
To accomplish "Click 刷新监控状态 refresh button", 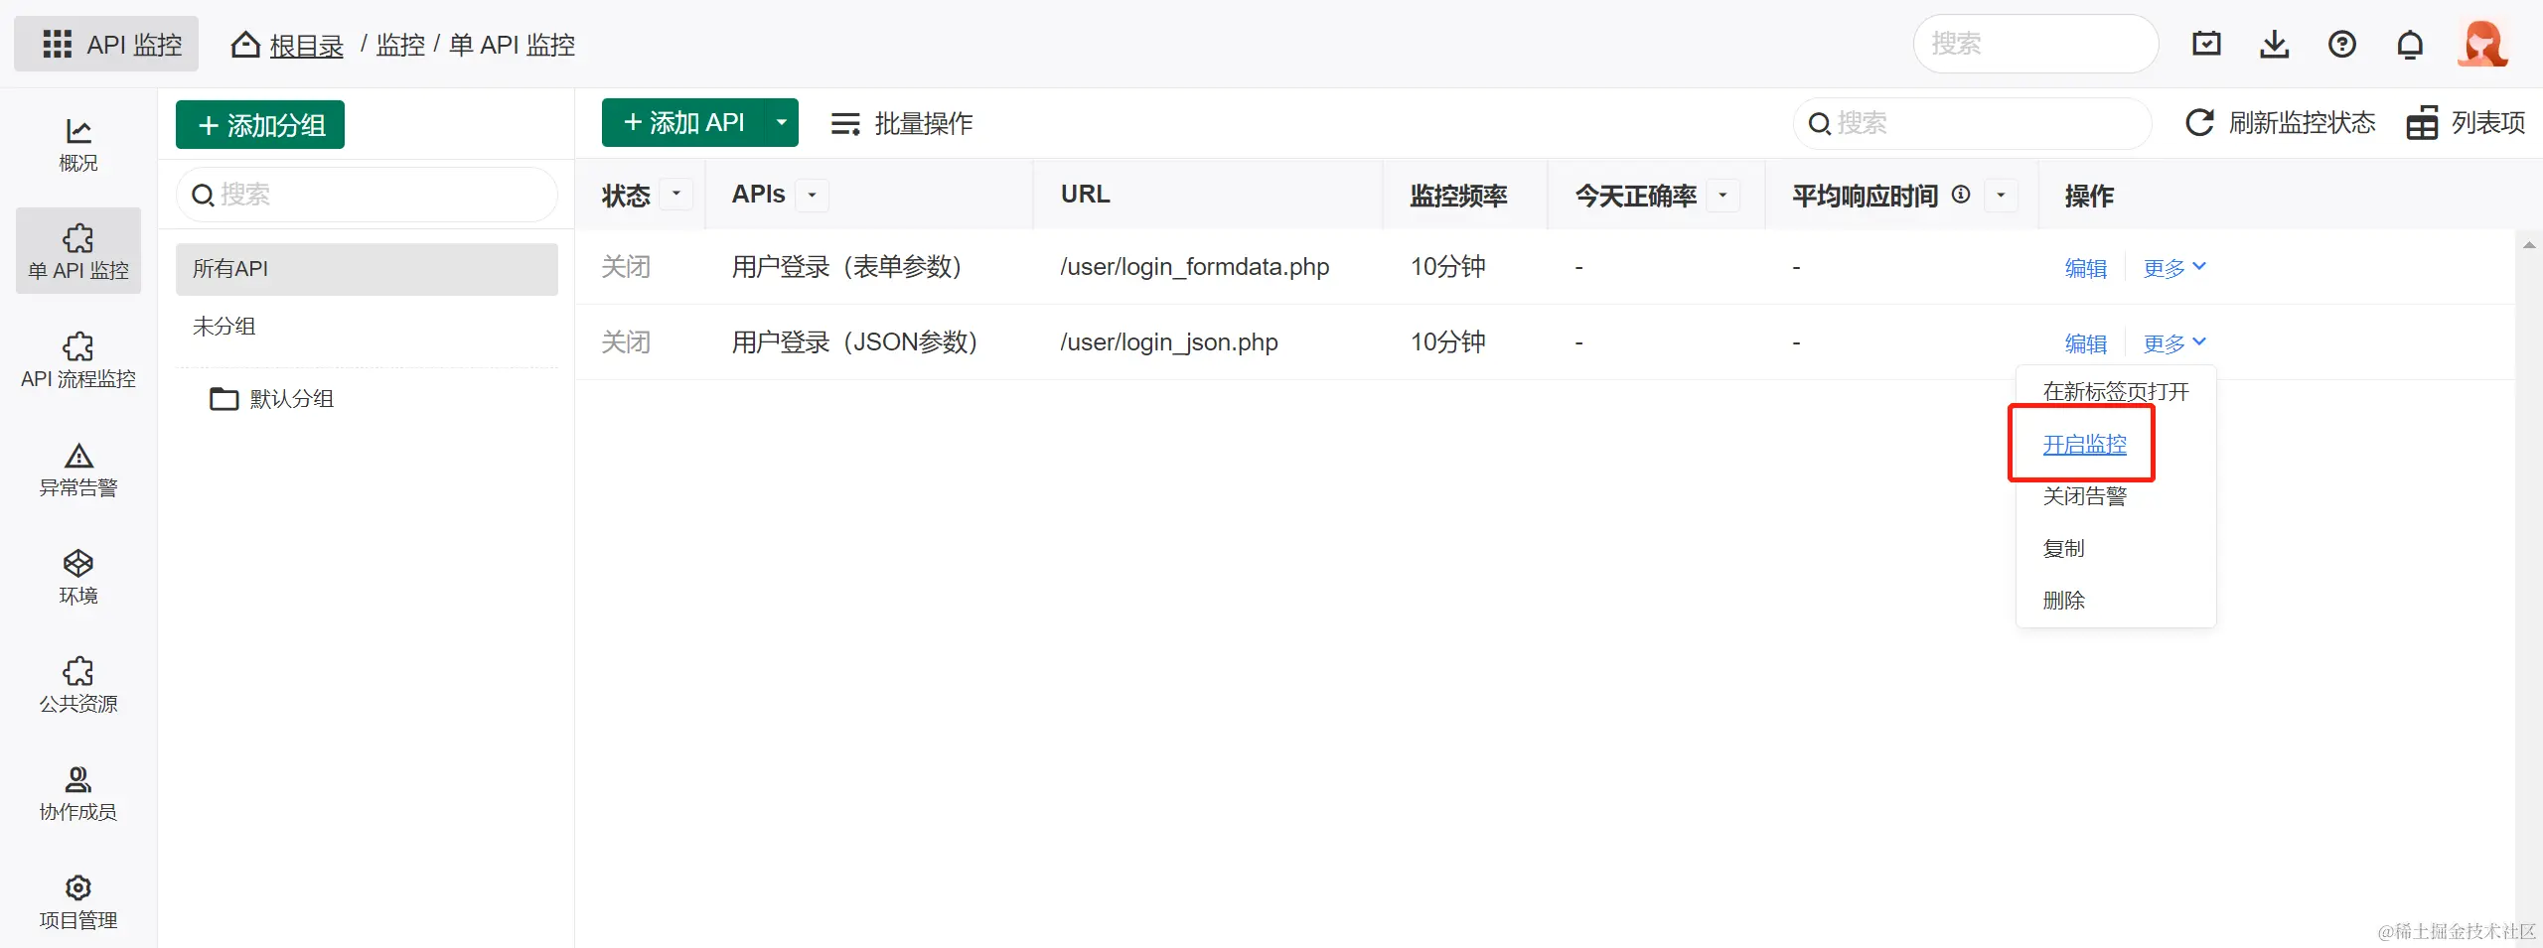I will (x=2281, y=122).
